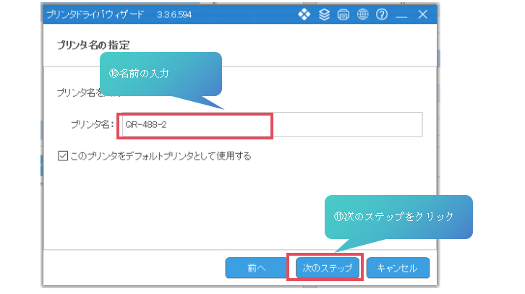Minimize the printer driver wizard window
This screenshot has height=294, width=525.
click(401, 16)
